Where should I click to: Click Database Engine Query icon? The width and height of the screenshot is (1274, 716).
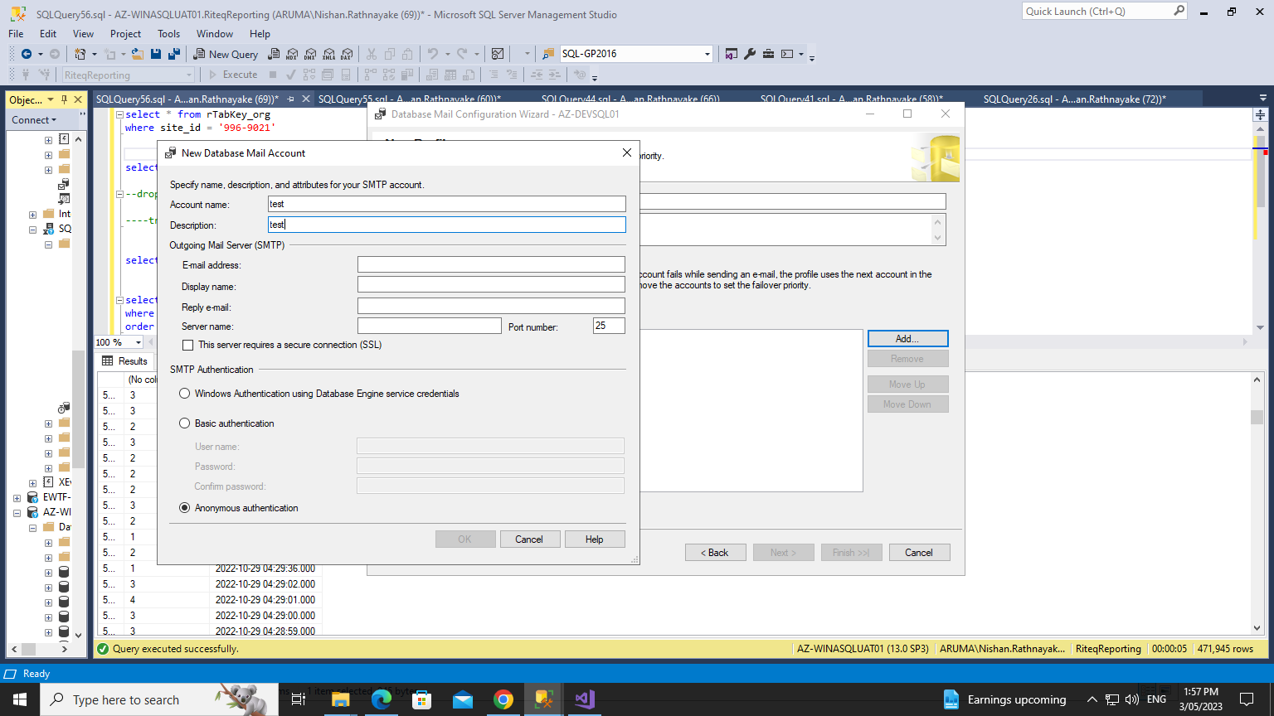click(275, 54)
